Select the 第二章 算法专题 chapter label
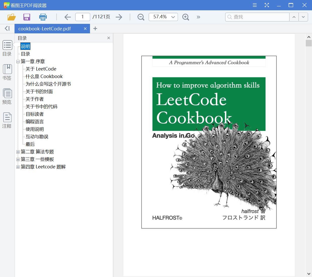312x277 pixels. [x=37, y=152]
